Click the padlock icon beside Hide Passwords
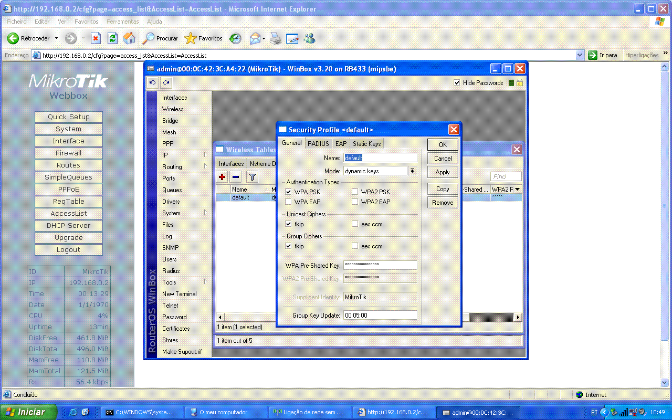 click(520, 83)
